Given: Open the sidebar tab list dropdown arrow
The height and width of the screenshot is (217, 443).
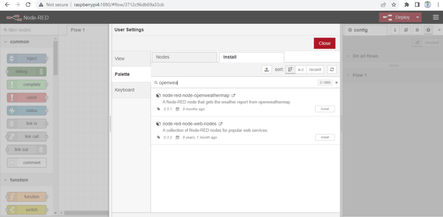Looking at the screenshot, I should [x=439, y=30].
